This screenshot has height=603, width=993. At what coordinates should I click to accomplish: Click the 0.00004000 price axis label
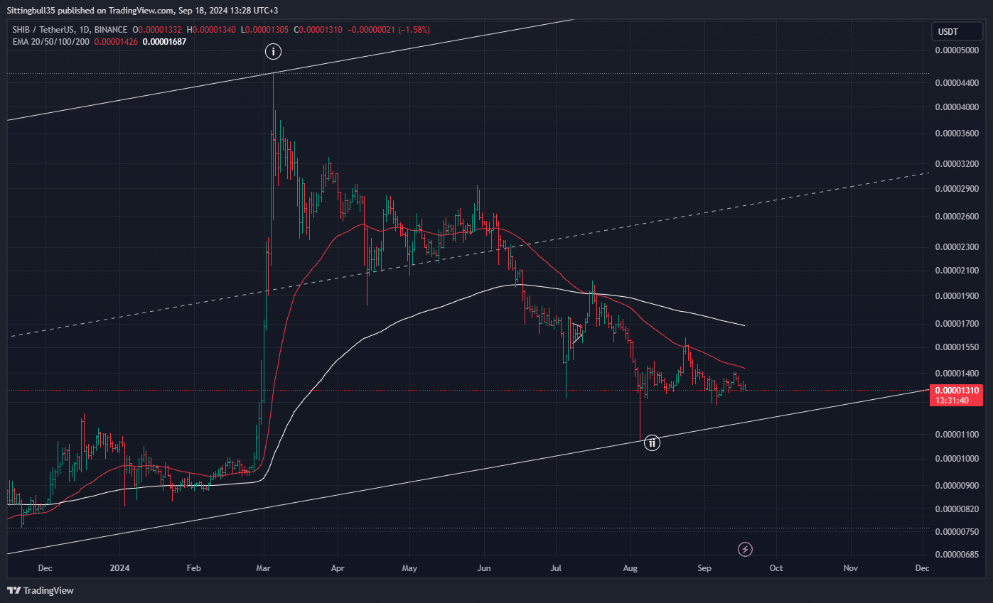click(x=958, y=107)
